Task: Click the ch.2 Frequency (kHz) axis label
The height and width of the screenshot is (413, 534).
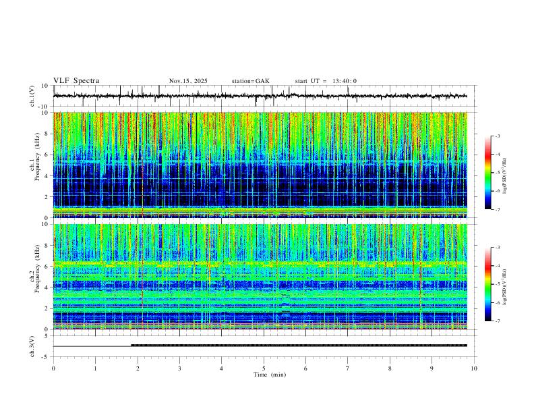Action: [x=35, y=269]
